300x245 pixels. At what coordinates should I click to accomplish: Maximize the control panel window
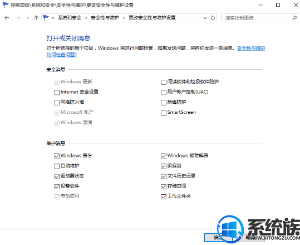click(x=278, y=5)
